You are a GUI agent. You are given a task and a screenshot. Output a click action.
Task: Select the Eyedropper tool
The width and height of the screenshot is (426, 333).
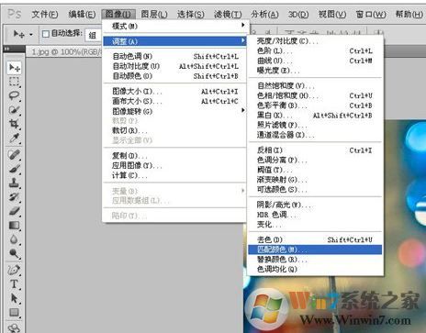pyautogui.click(x=14, y=138)
